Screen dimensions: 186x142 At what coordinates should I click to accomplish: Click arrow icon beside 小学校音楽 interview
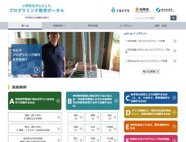[x=175, y=41]
